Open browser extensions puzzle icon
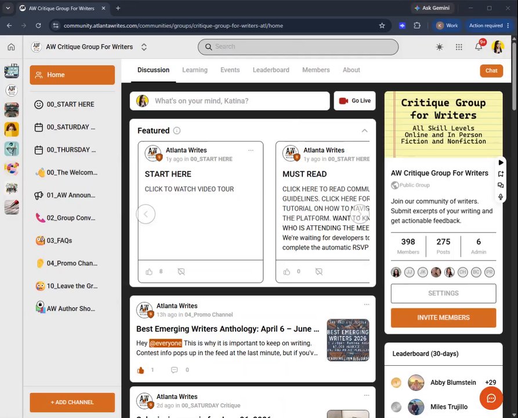Viewport: 518px width, 418px height. (x=417, y=26)
